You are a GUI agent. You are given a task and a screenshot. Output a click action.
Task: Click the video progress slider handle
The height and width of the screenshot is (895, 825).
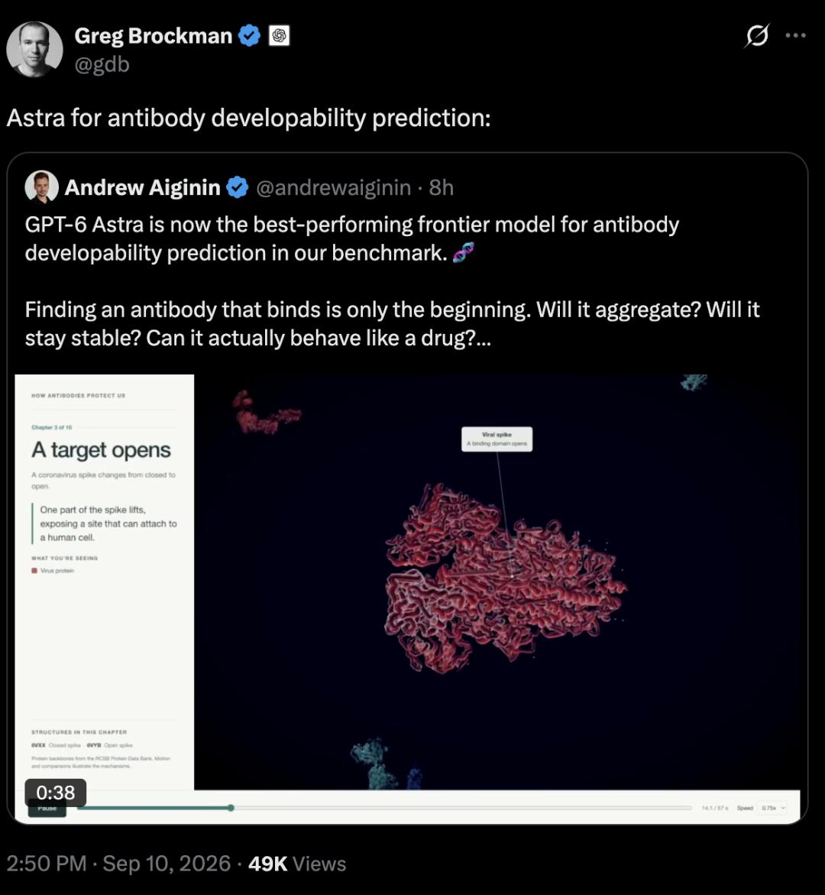(231, 808)
